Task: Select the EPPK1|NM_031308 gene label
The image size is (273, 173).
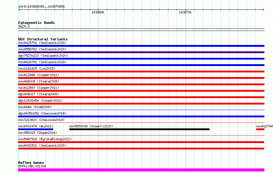Action: pyautogui.click(x=32, y=166)
